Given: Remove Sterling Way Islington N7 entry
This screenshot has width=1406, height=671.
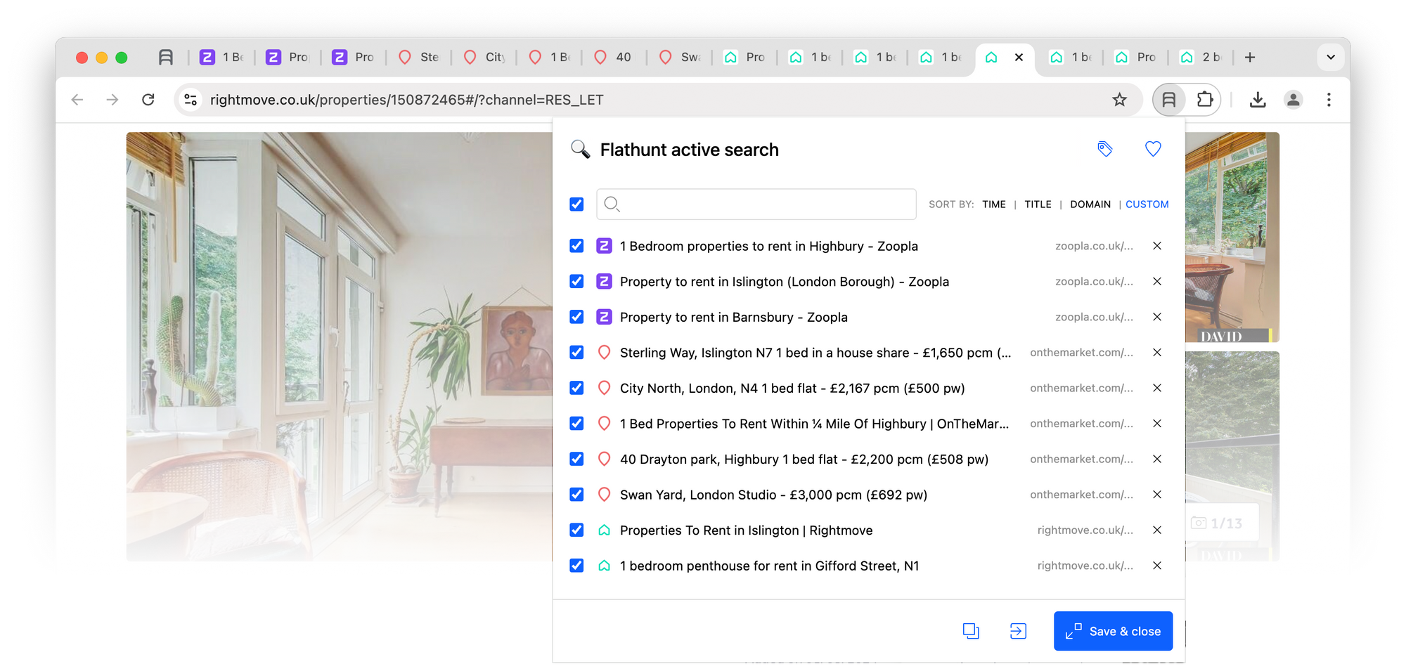Looking at the screenshot, I should tap(1157, 352).
